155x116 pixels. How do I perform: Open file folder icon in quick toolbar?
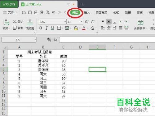tap(24, 13)
